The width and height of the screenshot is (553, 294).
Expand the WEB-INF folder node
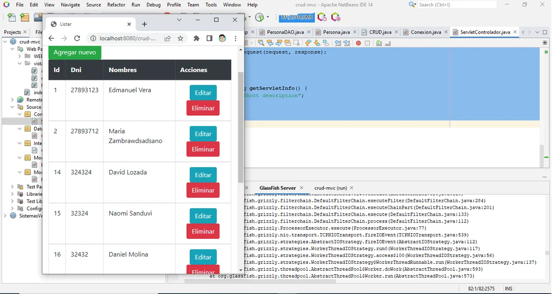[x=20, y=56]
